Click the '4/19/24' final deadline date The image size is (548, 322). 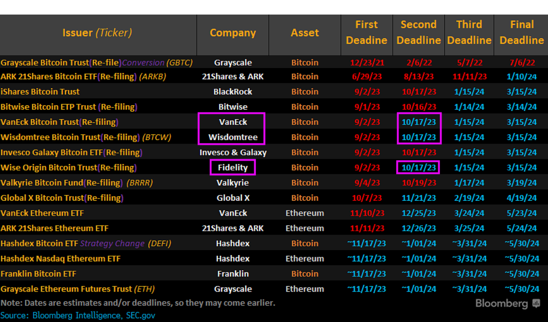click(x=522, y=198)
